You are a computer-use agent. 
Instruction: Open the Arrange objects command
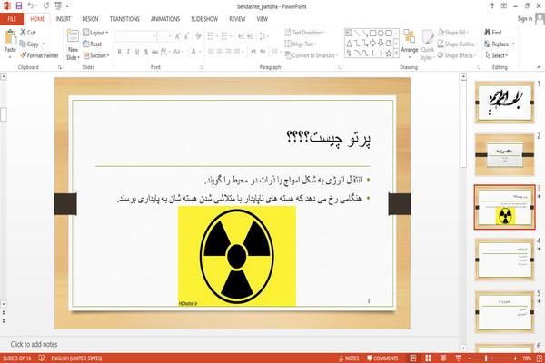(410, 44)
